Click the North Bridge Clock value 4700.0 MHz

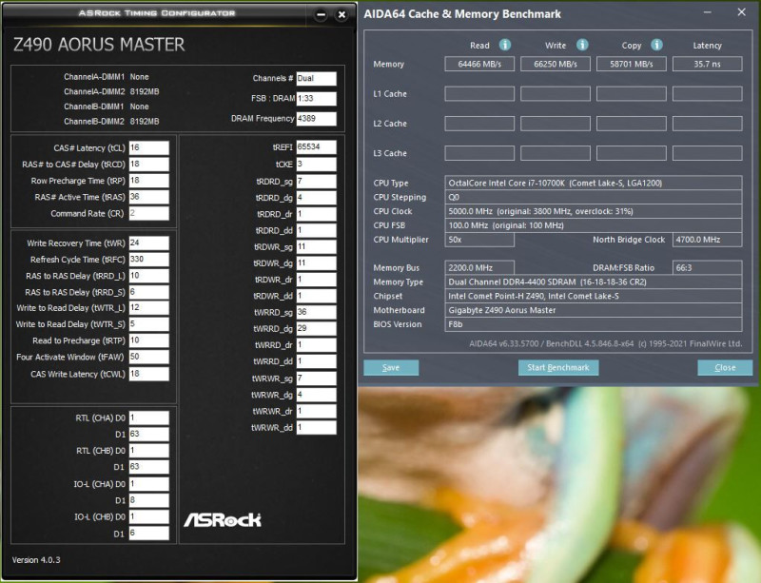(x=707, y=240)
